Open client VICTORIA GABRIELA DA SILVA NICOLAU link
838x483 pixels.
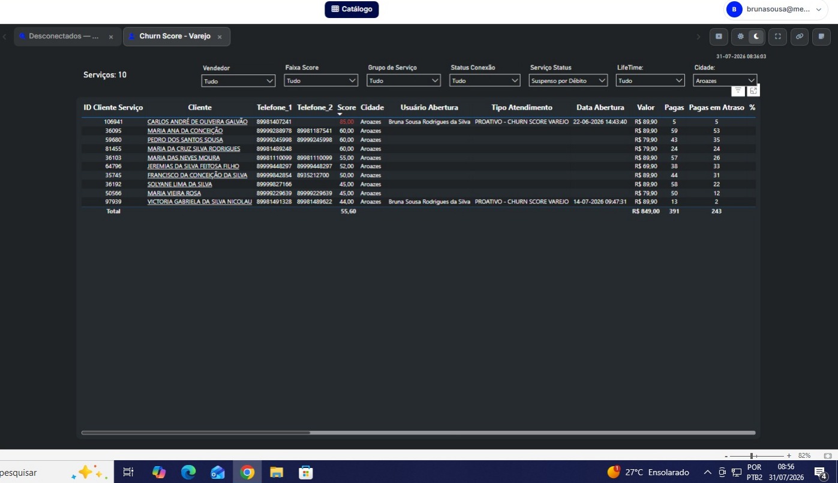[200, 202]
